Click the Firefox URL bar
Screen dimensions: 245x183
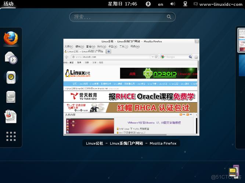tap(115, 57)
